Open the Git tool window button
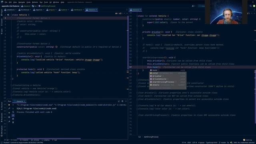The height and width of the screenshot is (144, 256). 6,140
